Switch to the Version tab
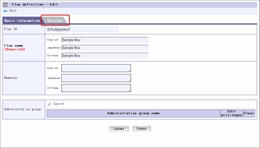260x148 pixels. 55,21
